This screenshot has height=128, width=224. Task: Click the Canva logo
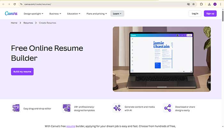point(11,13)
